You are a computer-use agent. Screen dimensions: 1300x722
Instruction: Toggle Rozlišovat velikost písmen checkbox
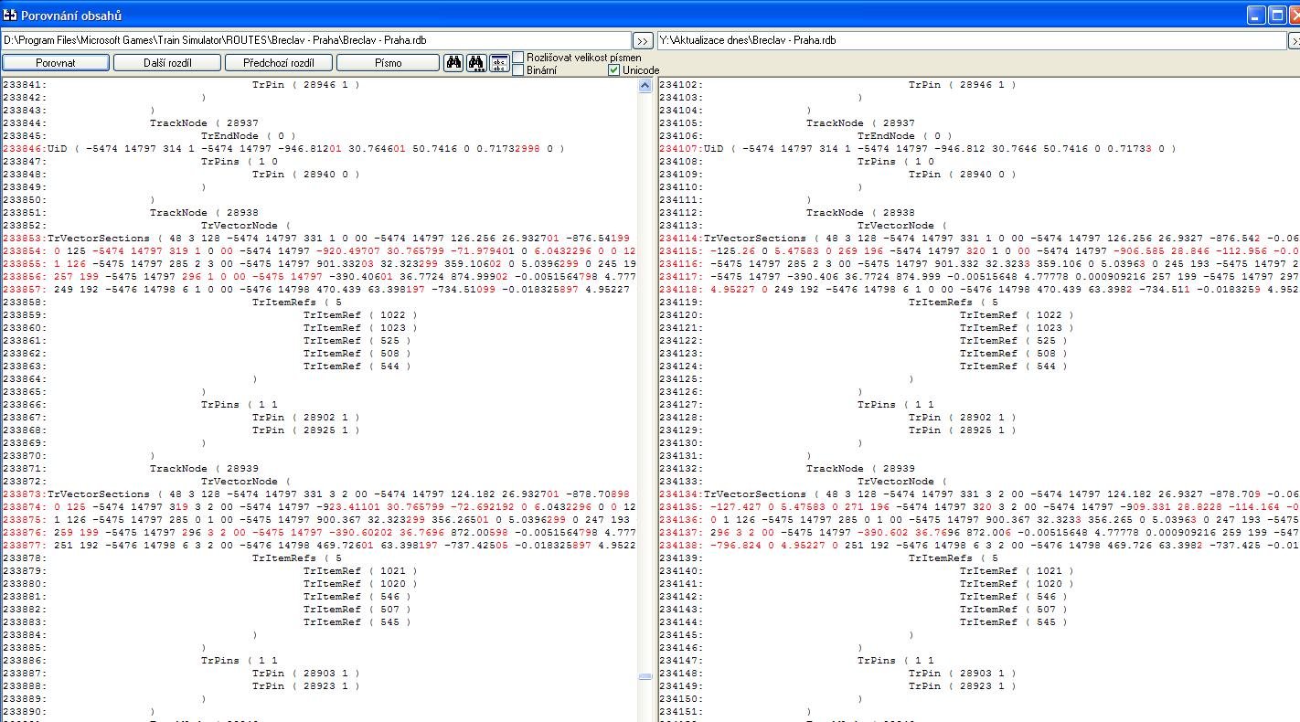(x=518, y=58)
